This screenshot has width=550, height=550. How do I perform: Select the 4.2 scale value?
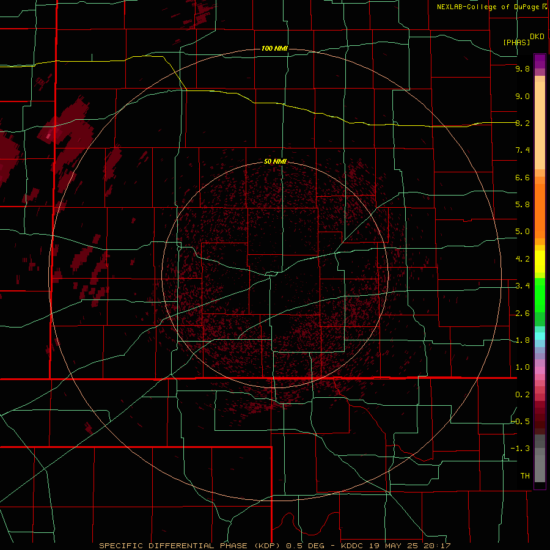[x=522, y=259]
